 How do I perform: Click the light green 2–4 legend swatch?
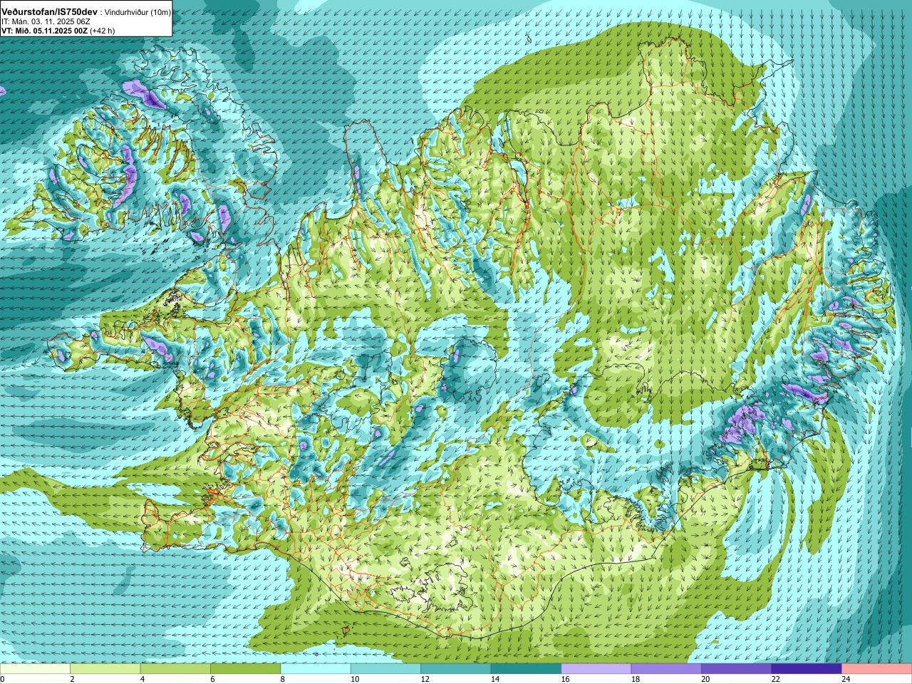point(105,669)
